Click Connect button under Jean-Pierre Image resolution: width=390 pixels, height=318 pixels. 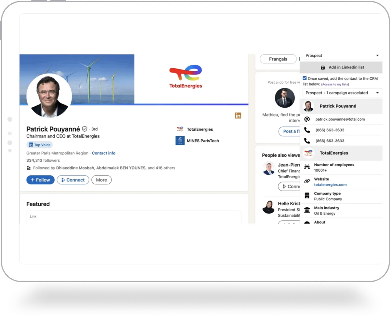click(x=289, y=186)
